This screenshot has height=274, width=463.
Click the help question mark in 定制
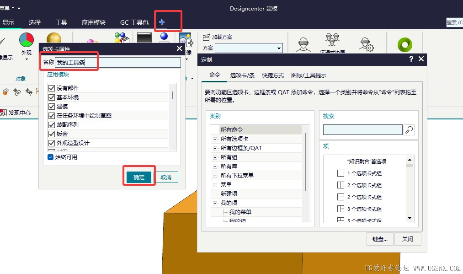pyautogui.click(x=411, y=59)
